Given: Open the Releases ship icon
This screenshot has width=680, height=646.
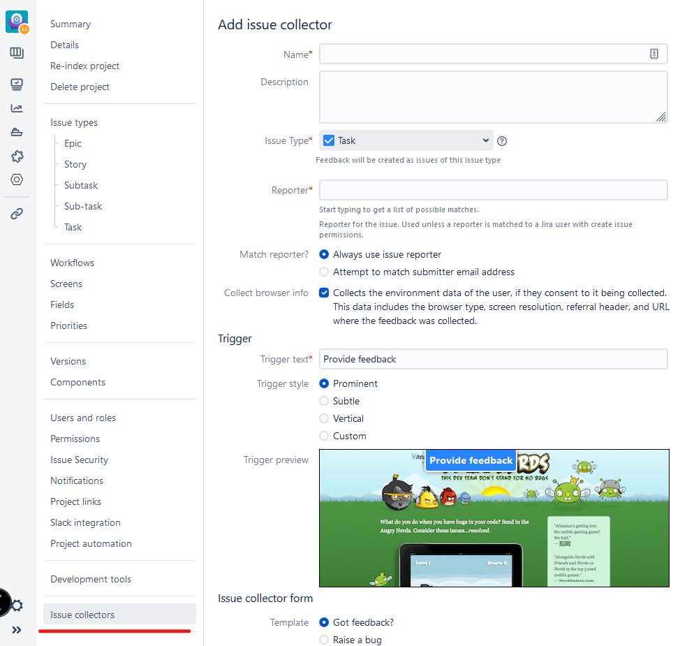Looking at the screenshot, I should (17, 132).
